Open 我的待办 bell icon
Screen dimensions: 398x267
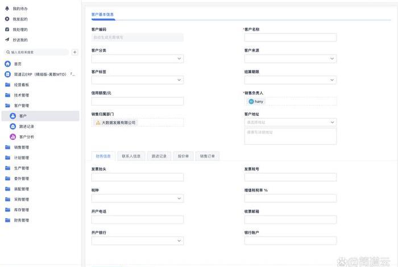pos(7,9)
